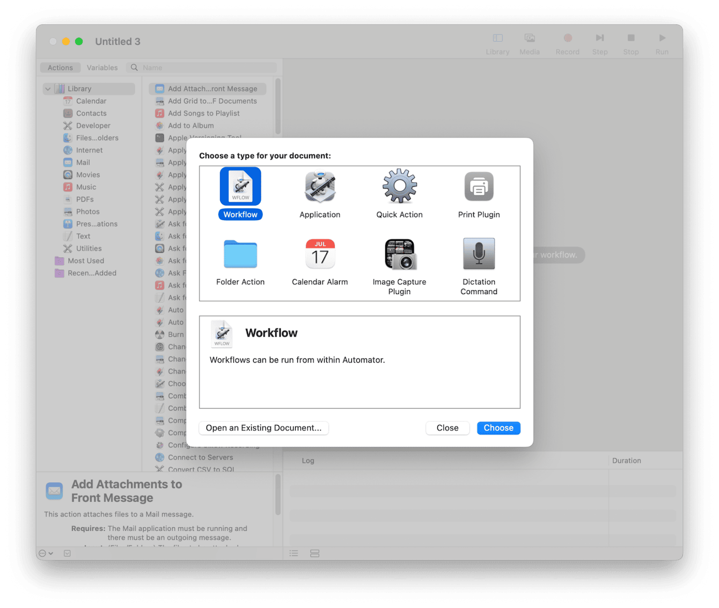Switch to the Actions tab
The height and width of the screenshot is (608, 719).
(60, 67)
